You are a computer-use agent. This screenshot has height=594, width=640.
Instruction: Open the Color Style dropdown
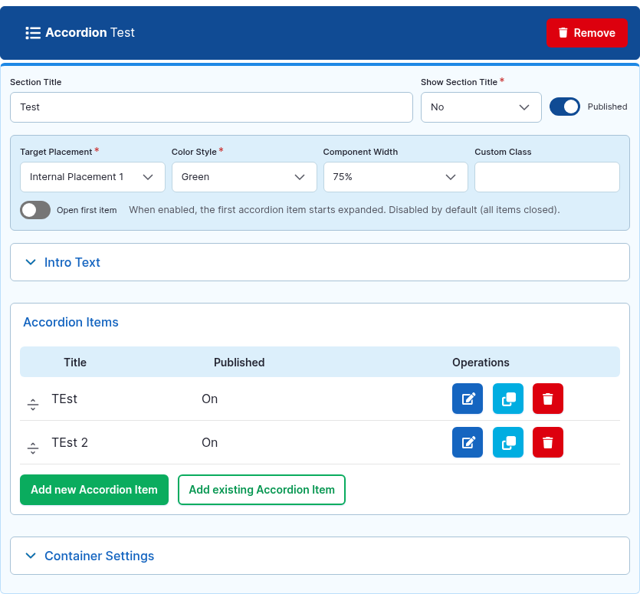[x=244, y=177]
